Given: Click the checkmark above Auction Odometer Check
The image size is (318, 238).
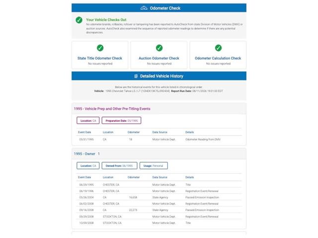Looking at the screenshot, I should pyautogui.click(x=159, y=48).
